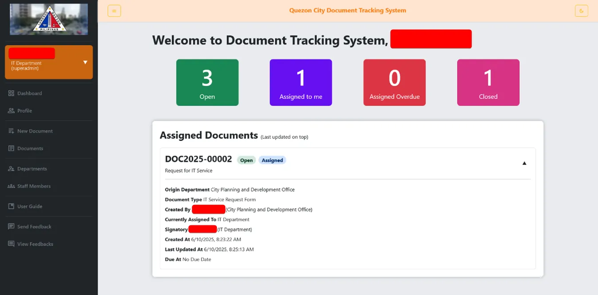Click the Currently Assigned To IT Department value
598x295 pixels.
pyautogui.click(x=234, y=220)
